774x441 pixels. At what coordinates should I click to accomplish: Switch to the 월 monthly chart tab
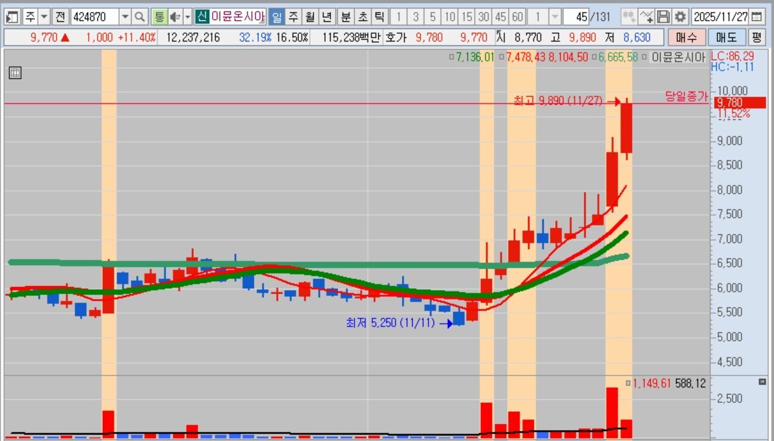[x=310, y=17]
